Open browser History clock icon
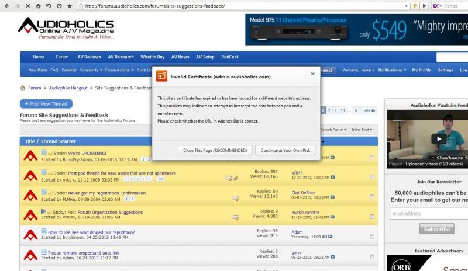Viewport: 468px width, 271px height. pyautogui.click(x=59, y=6)
